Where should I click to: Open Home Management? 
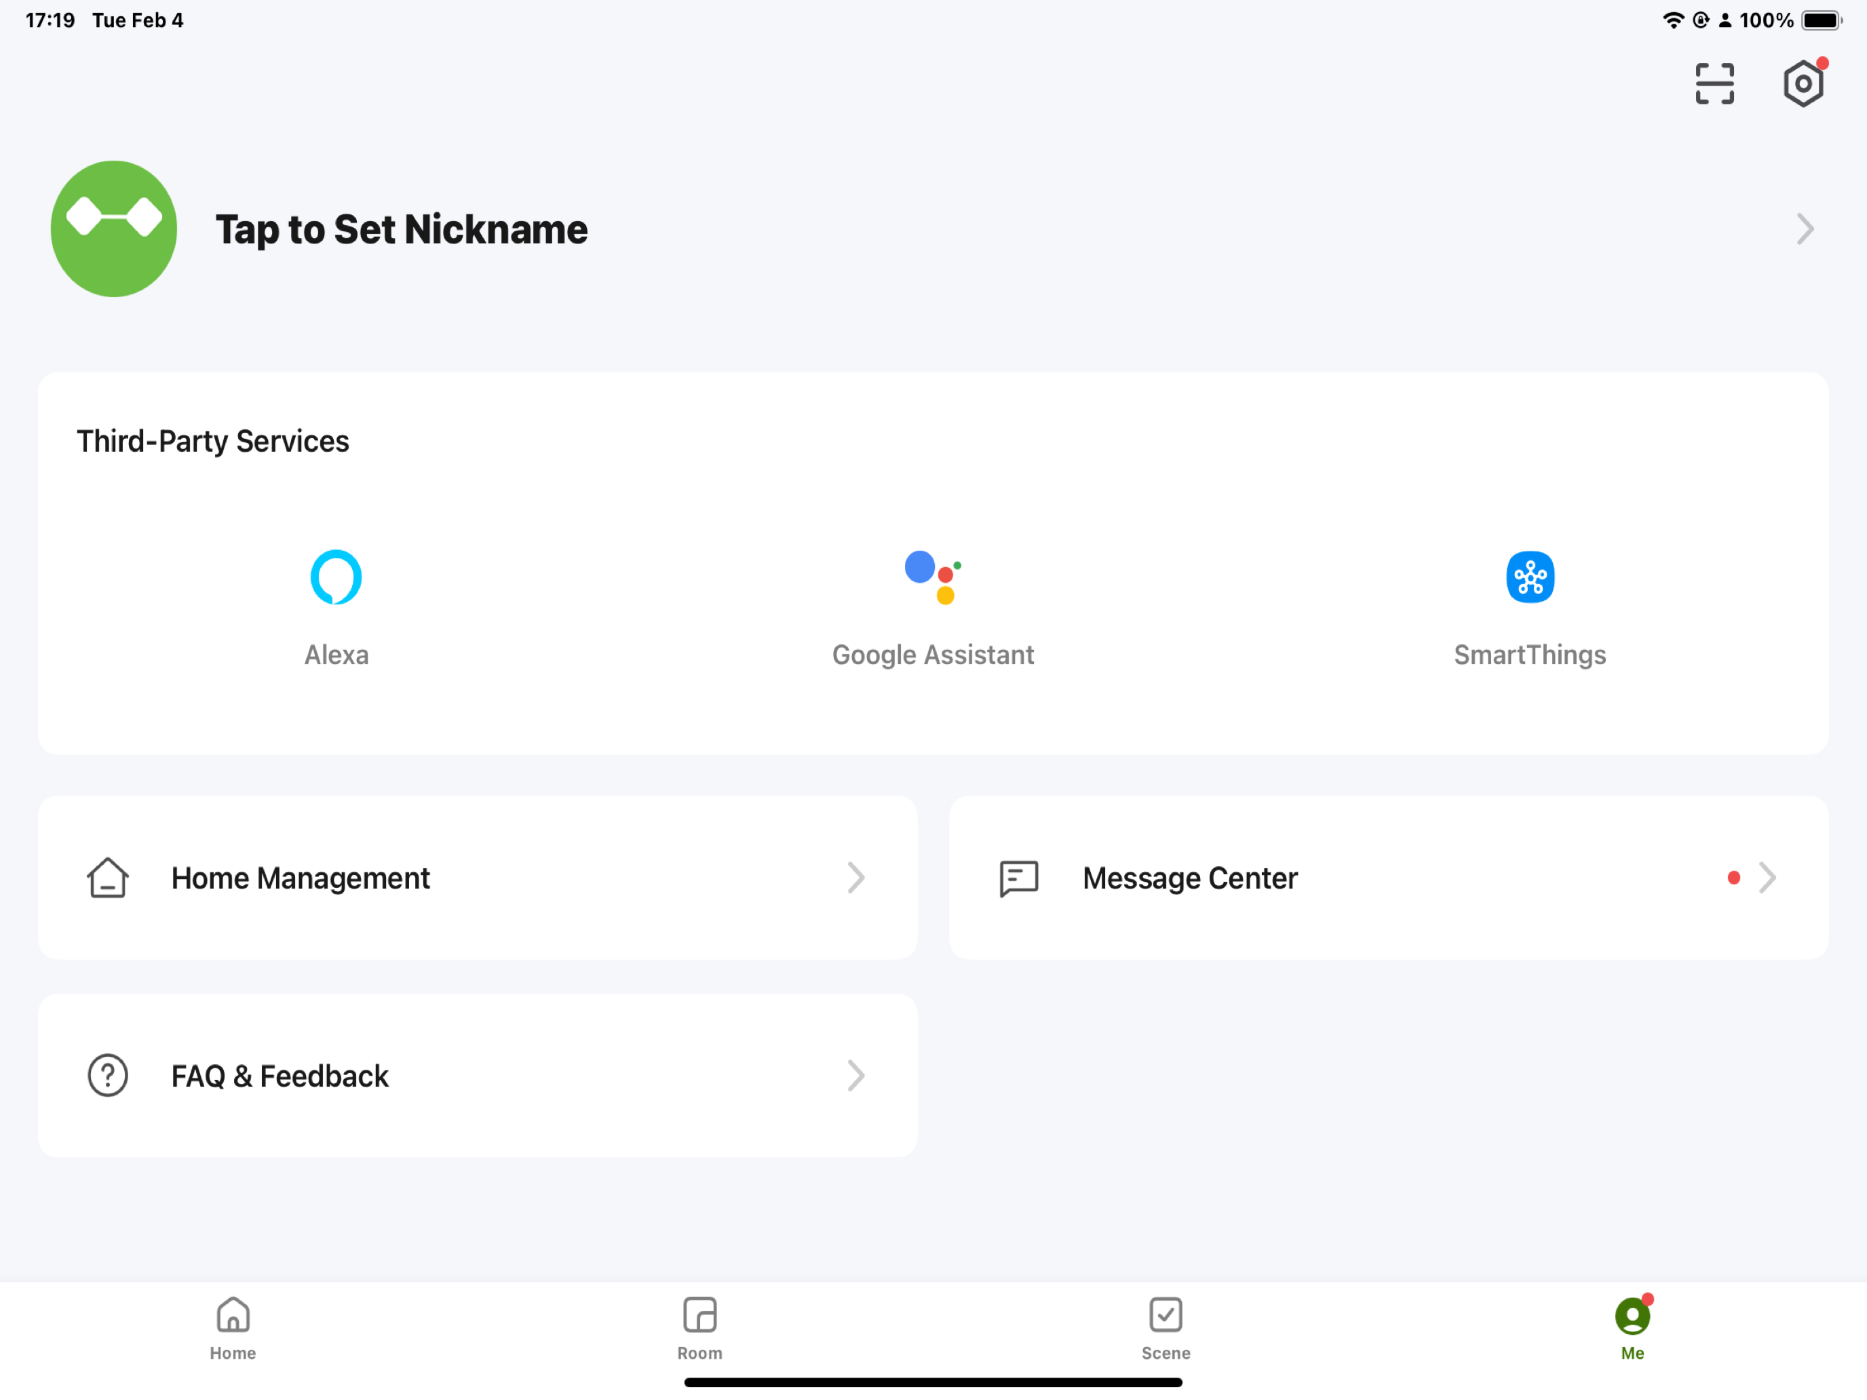click(x=478, y=878)
